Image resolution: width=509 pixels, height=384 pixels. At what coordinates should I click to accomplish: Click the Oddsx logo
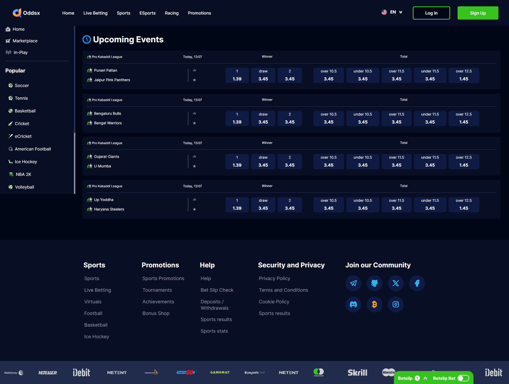pyautogui.click(x=26, y=13)
